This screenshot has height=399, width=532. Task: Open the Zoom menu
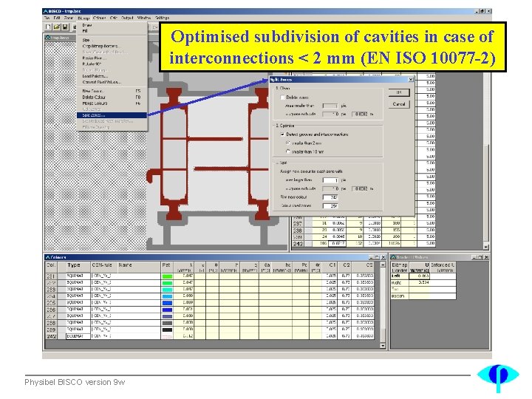(69, 18)
